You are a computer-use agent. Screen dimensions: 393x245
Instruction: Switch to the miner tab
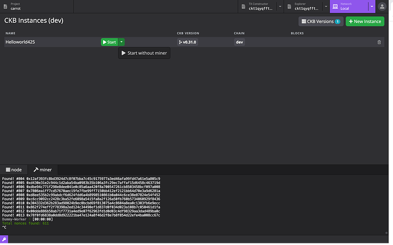click(x=43, y=170)
